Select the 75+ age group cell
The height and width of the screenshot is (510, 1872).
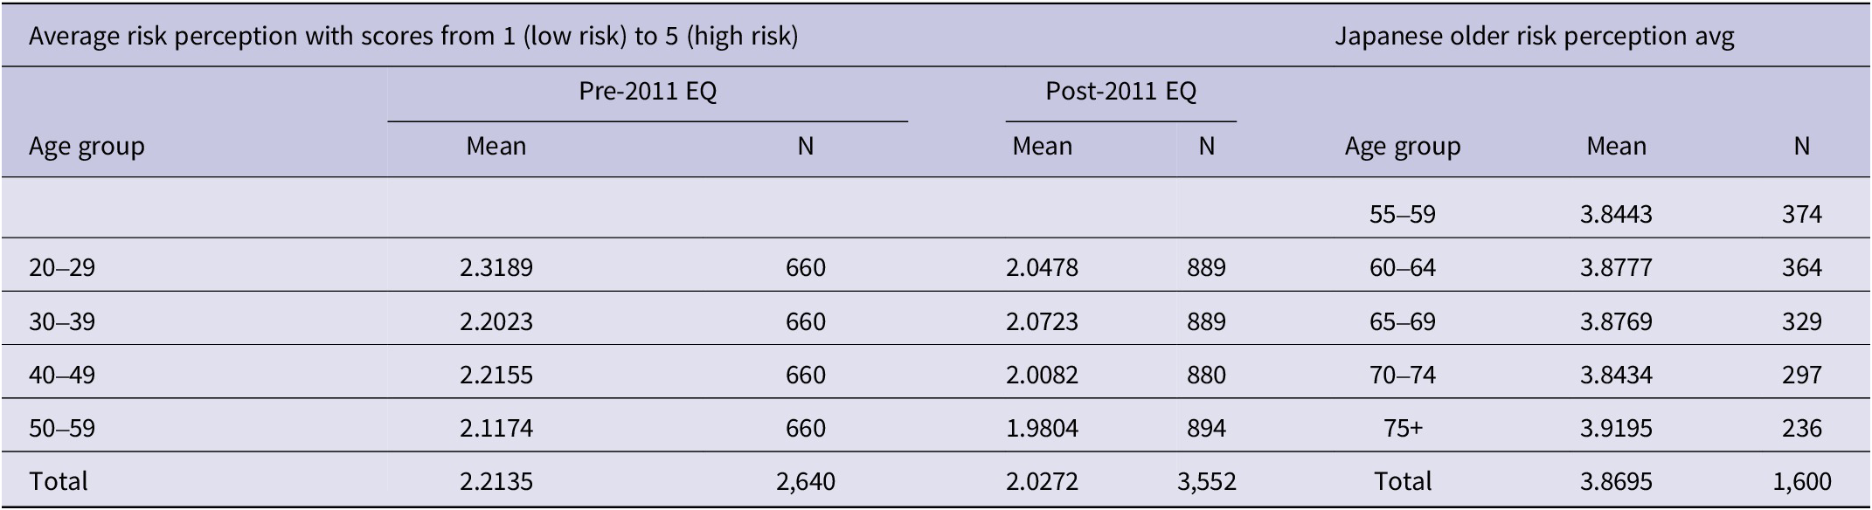[x=1402, y=428]
